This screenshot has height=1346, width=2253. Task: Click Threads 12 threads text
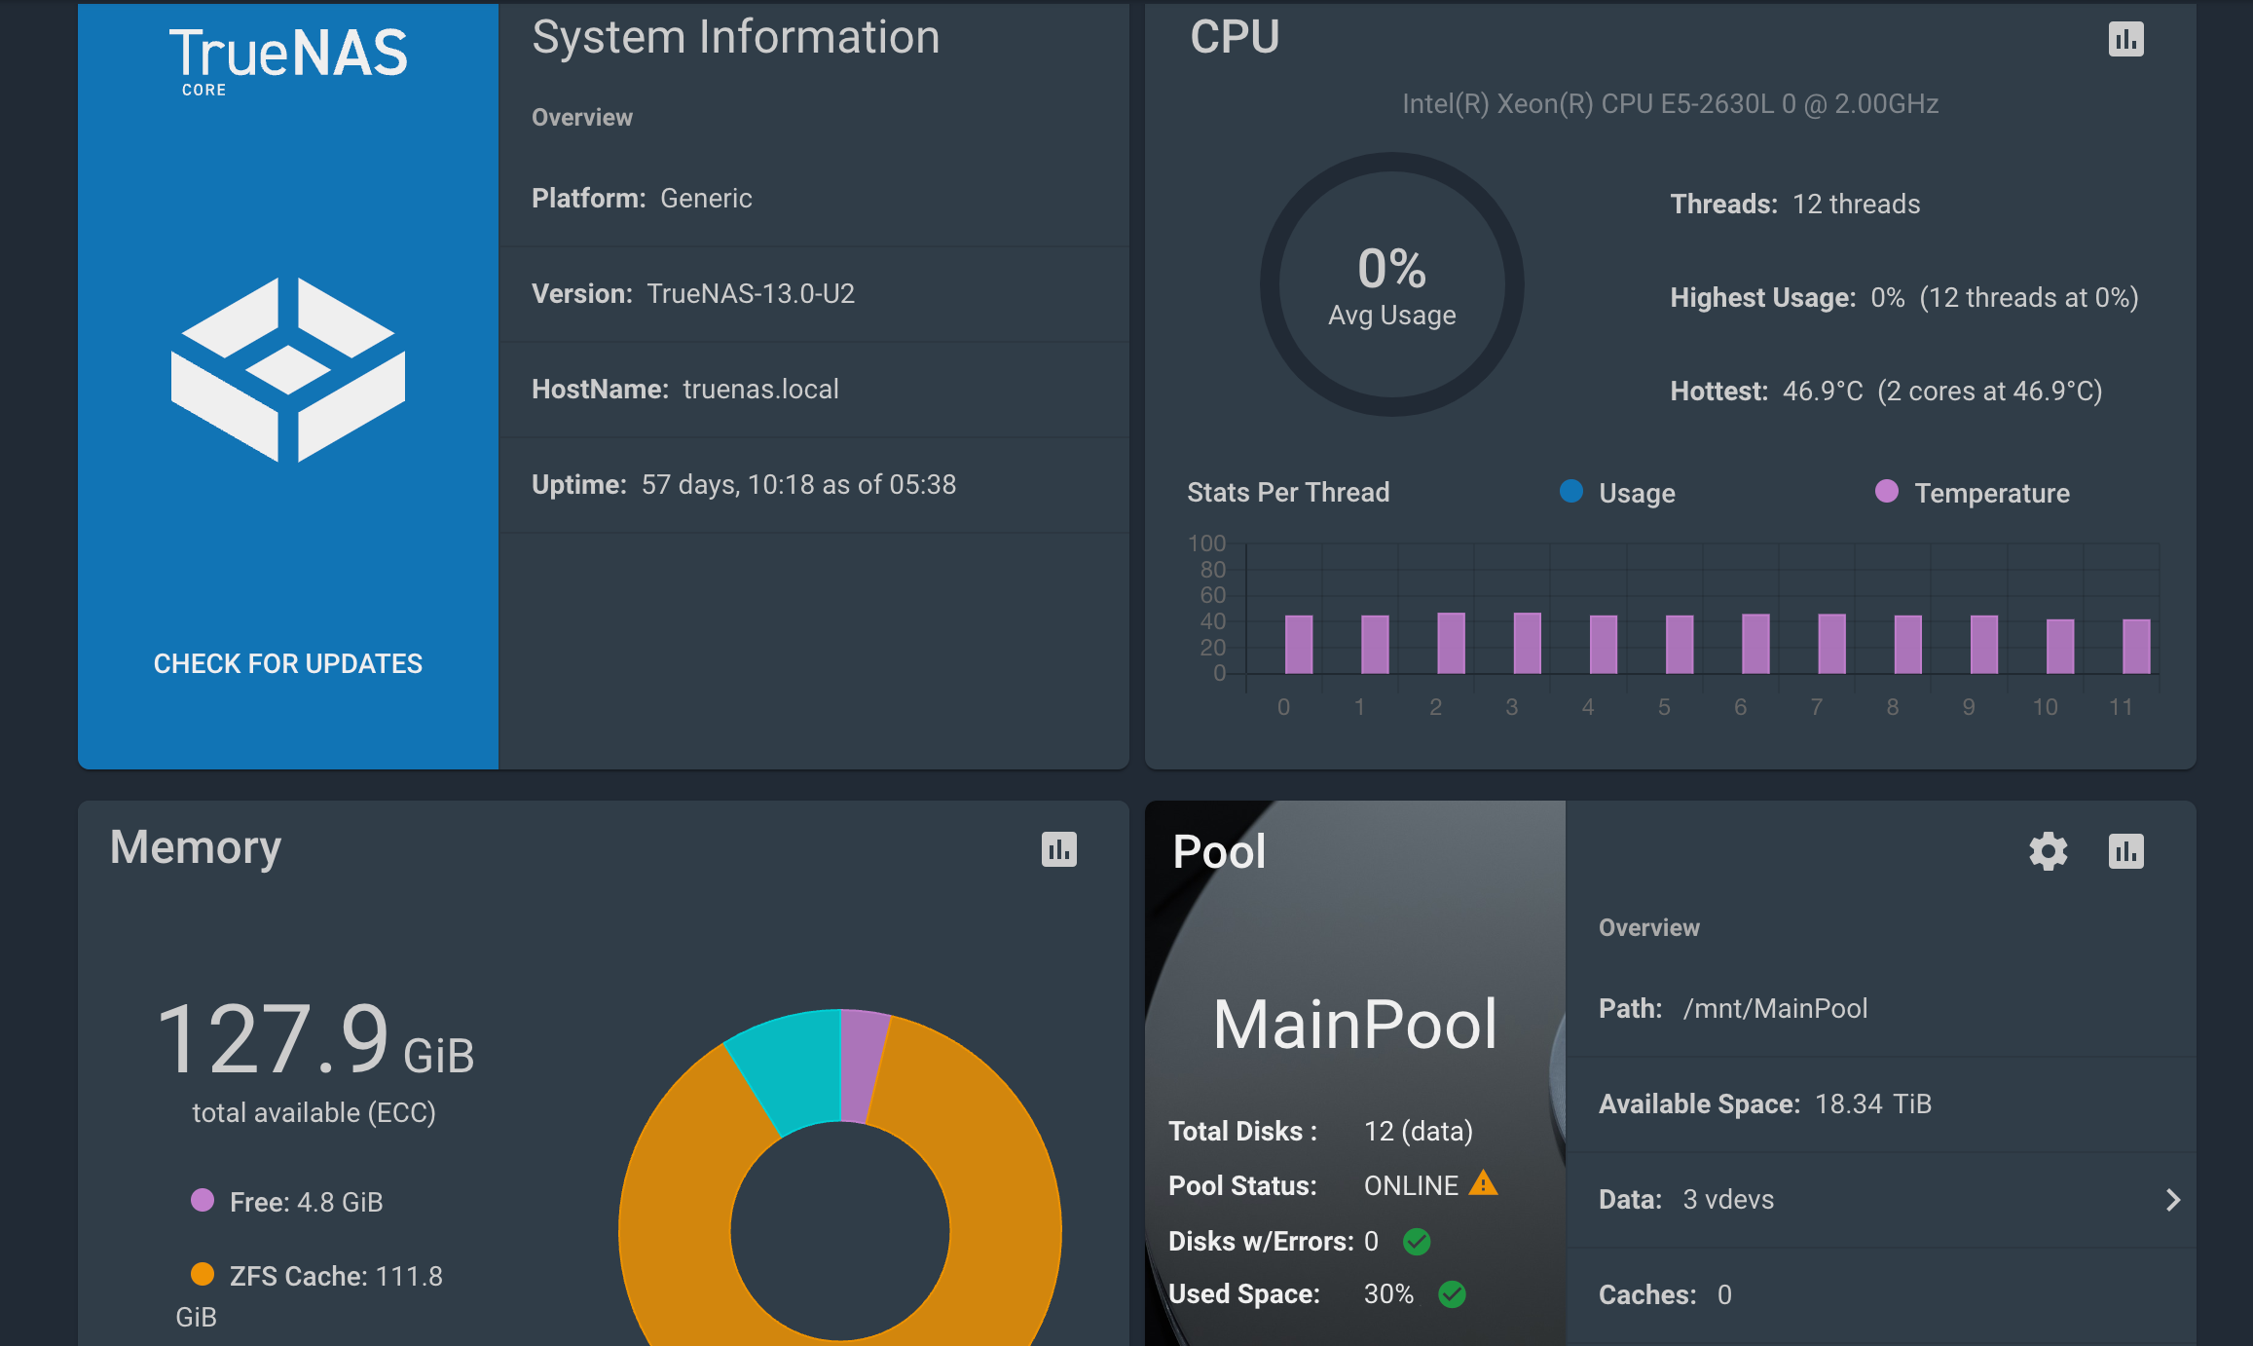(1795, 204)
